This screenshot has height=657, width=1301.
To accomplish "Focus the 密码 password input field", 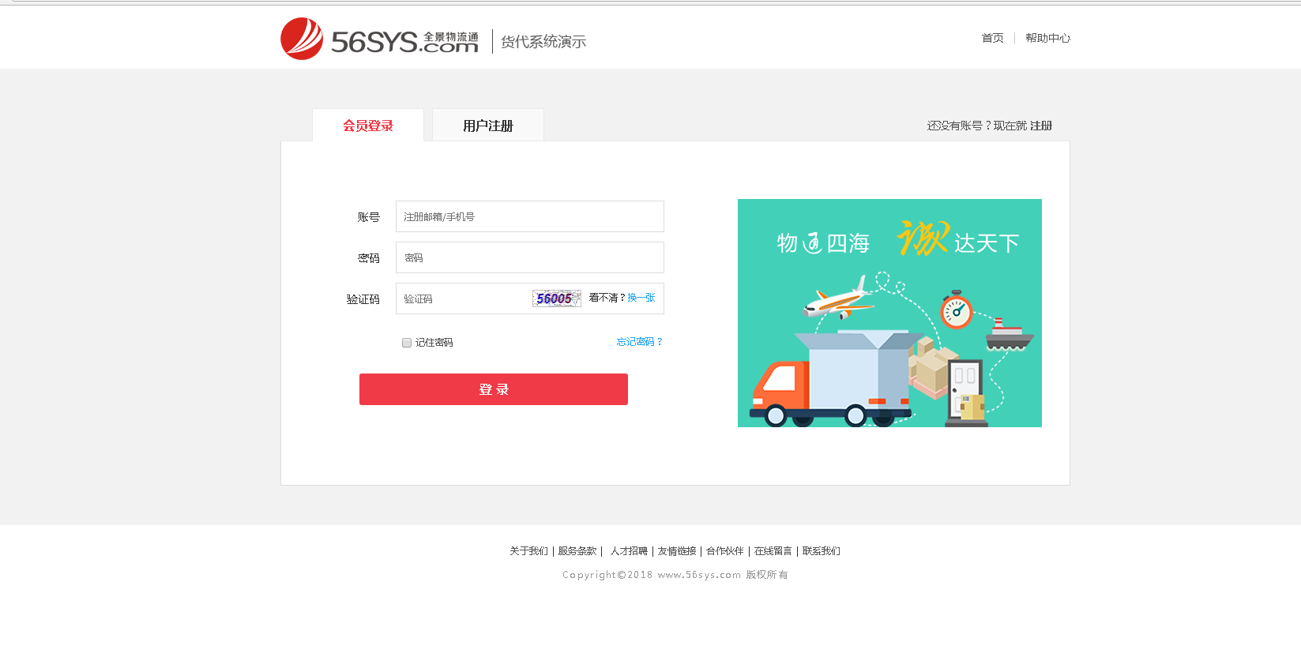I will point(529,257).
